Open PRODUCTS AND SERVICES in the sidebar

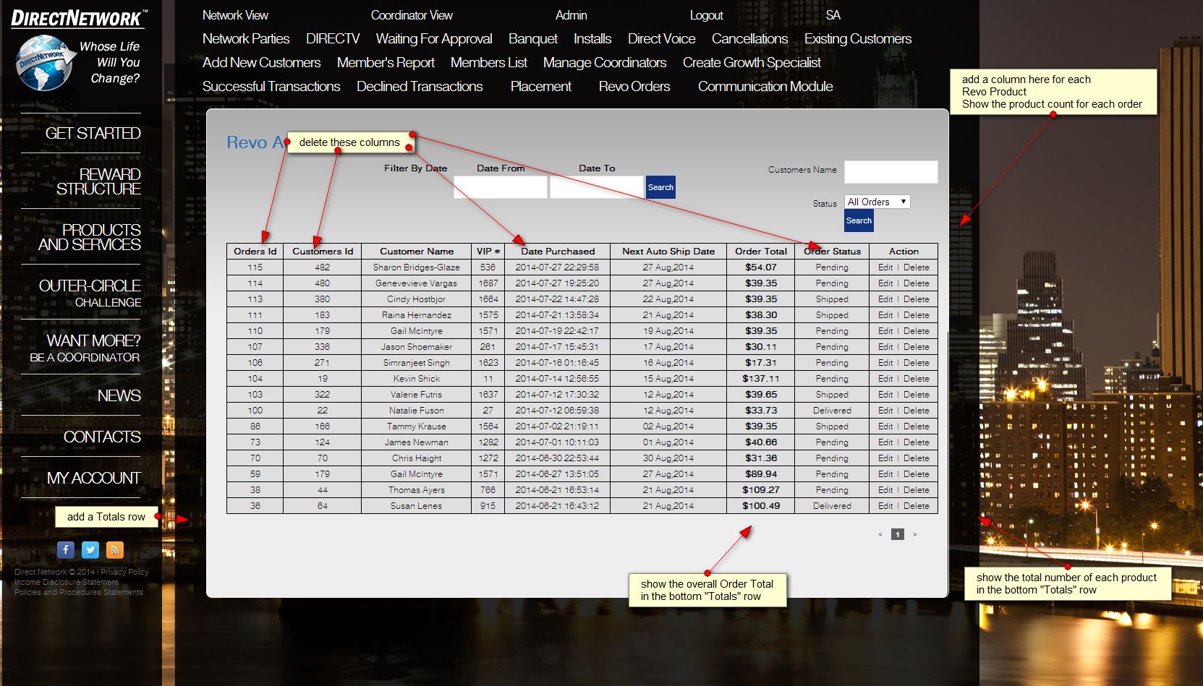[90, 237]
